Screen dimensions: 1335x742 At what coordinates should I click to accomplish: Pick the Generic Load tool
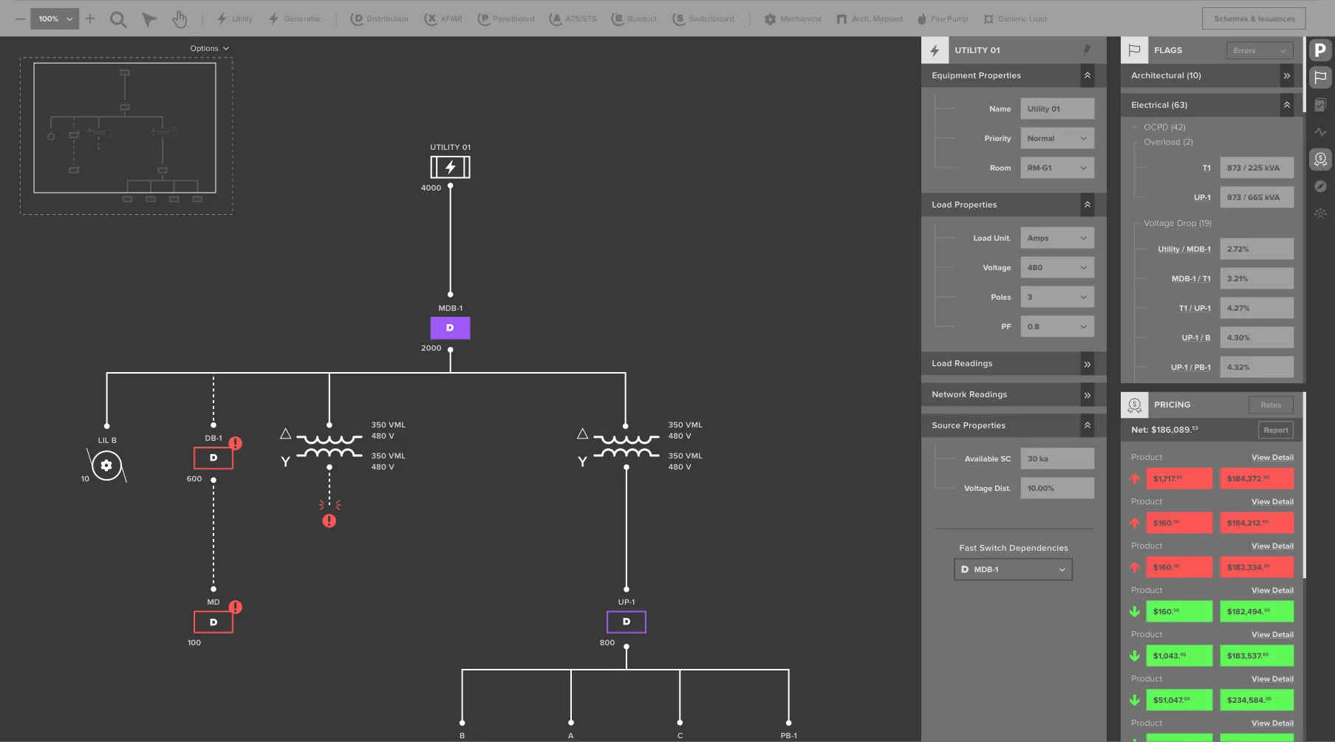1015,19
